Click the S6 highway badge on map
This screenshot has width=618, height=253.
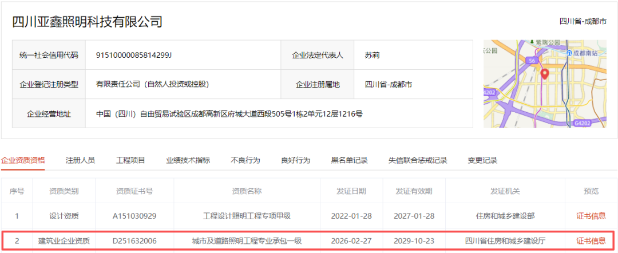point(532,61)
